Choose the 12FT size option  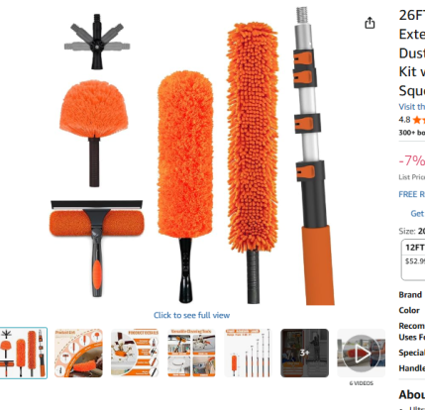[413, 259]
